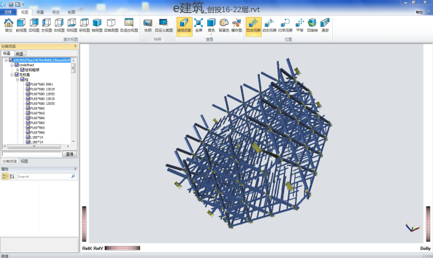Open background color palette icon
Viewport: 433px width, 258px height.
pos(224,25)
